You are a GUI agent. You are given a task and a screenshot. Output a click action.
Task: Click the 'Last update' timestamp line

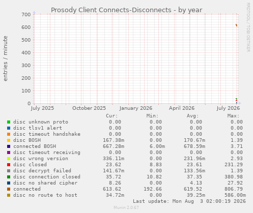[189, 201]
